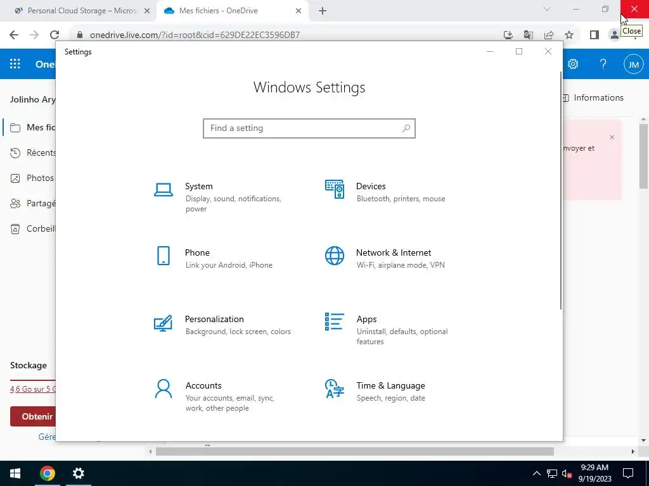Open JM account avatar in OneDrive
649x486 pixels.
[634, 65]
